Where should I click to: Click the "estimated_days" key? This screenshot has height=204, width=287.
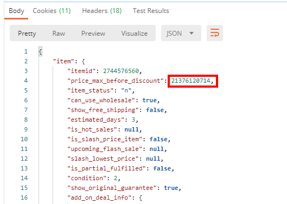pos(96,120)
